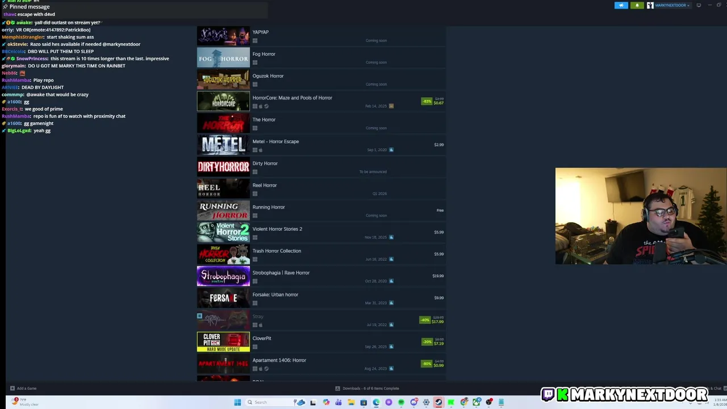Open weather widget Mostly clear
727x409 pixels.
[26, 402]
